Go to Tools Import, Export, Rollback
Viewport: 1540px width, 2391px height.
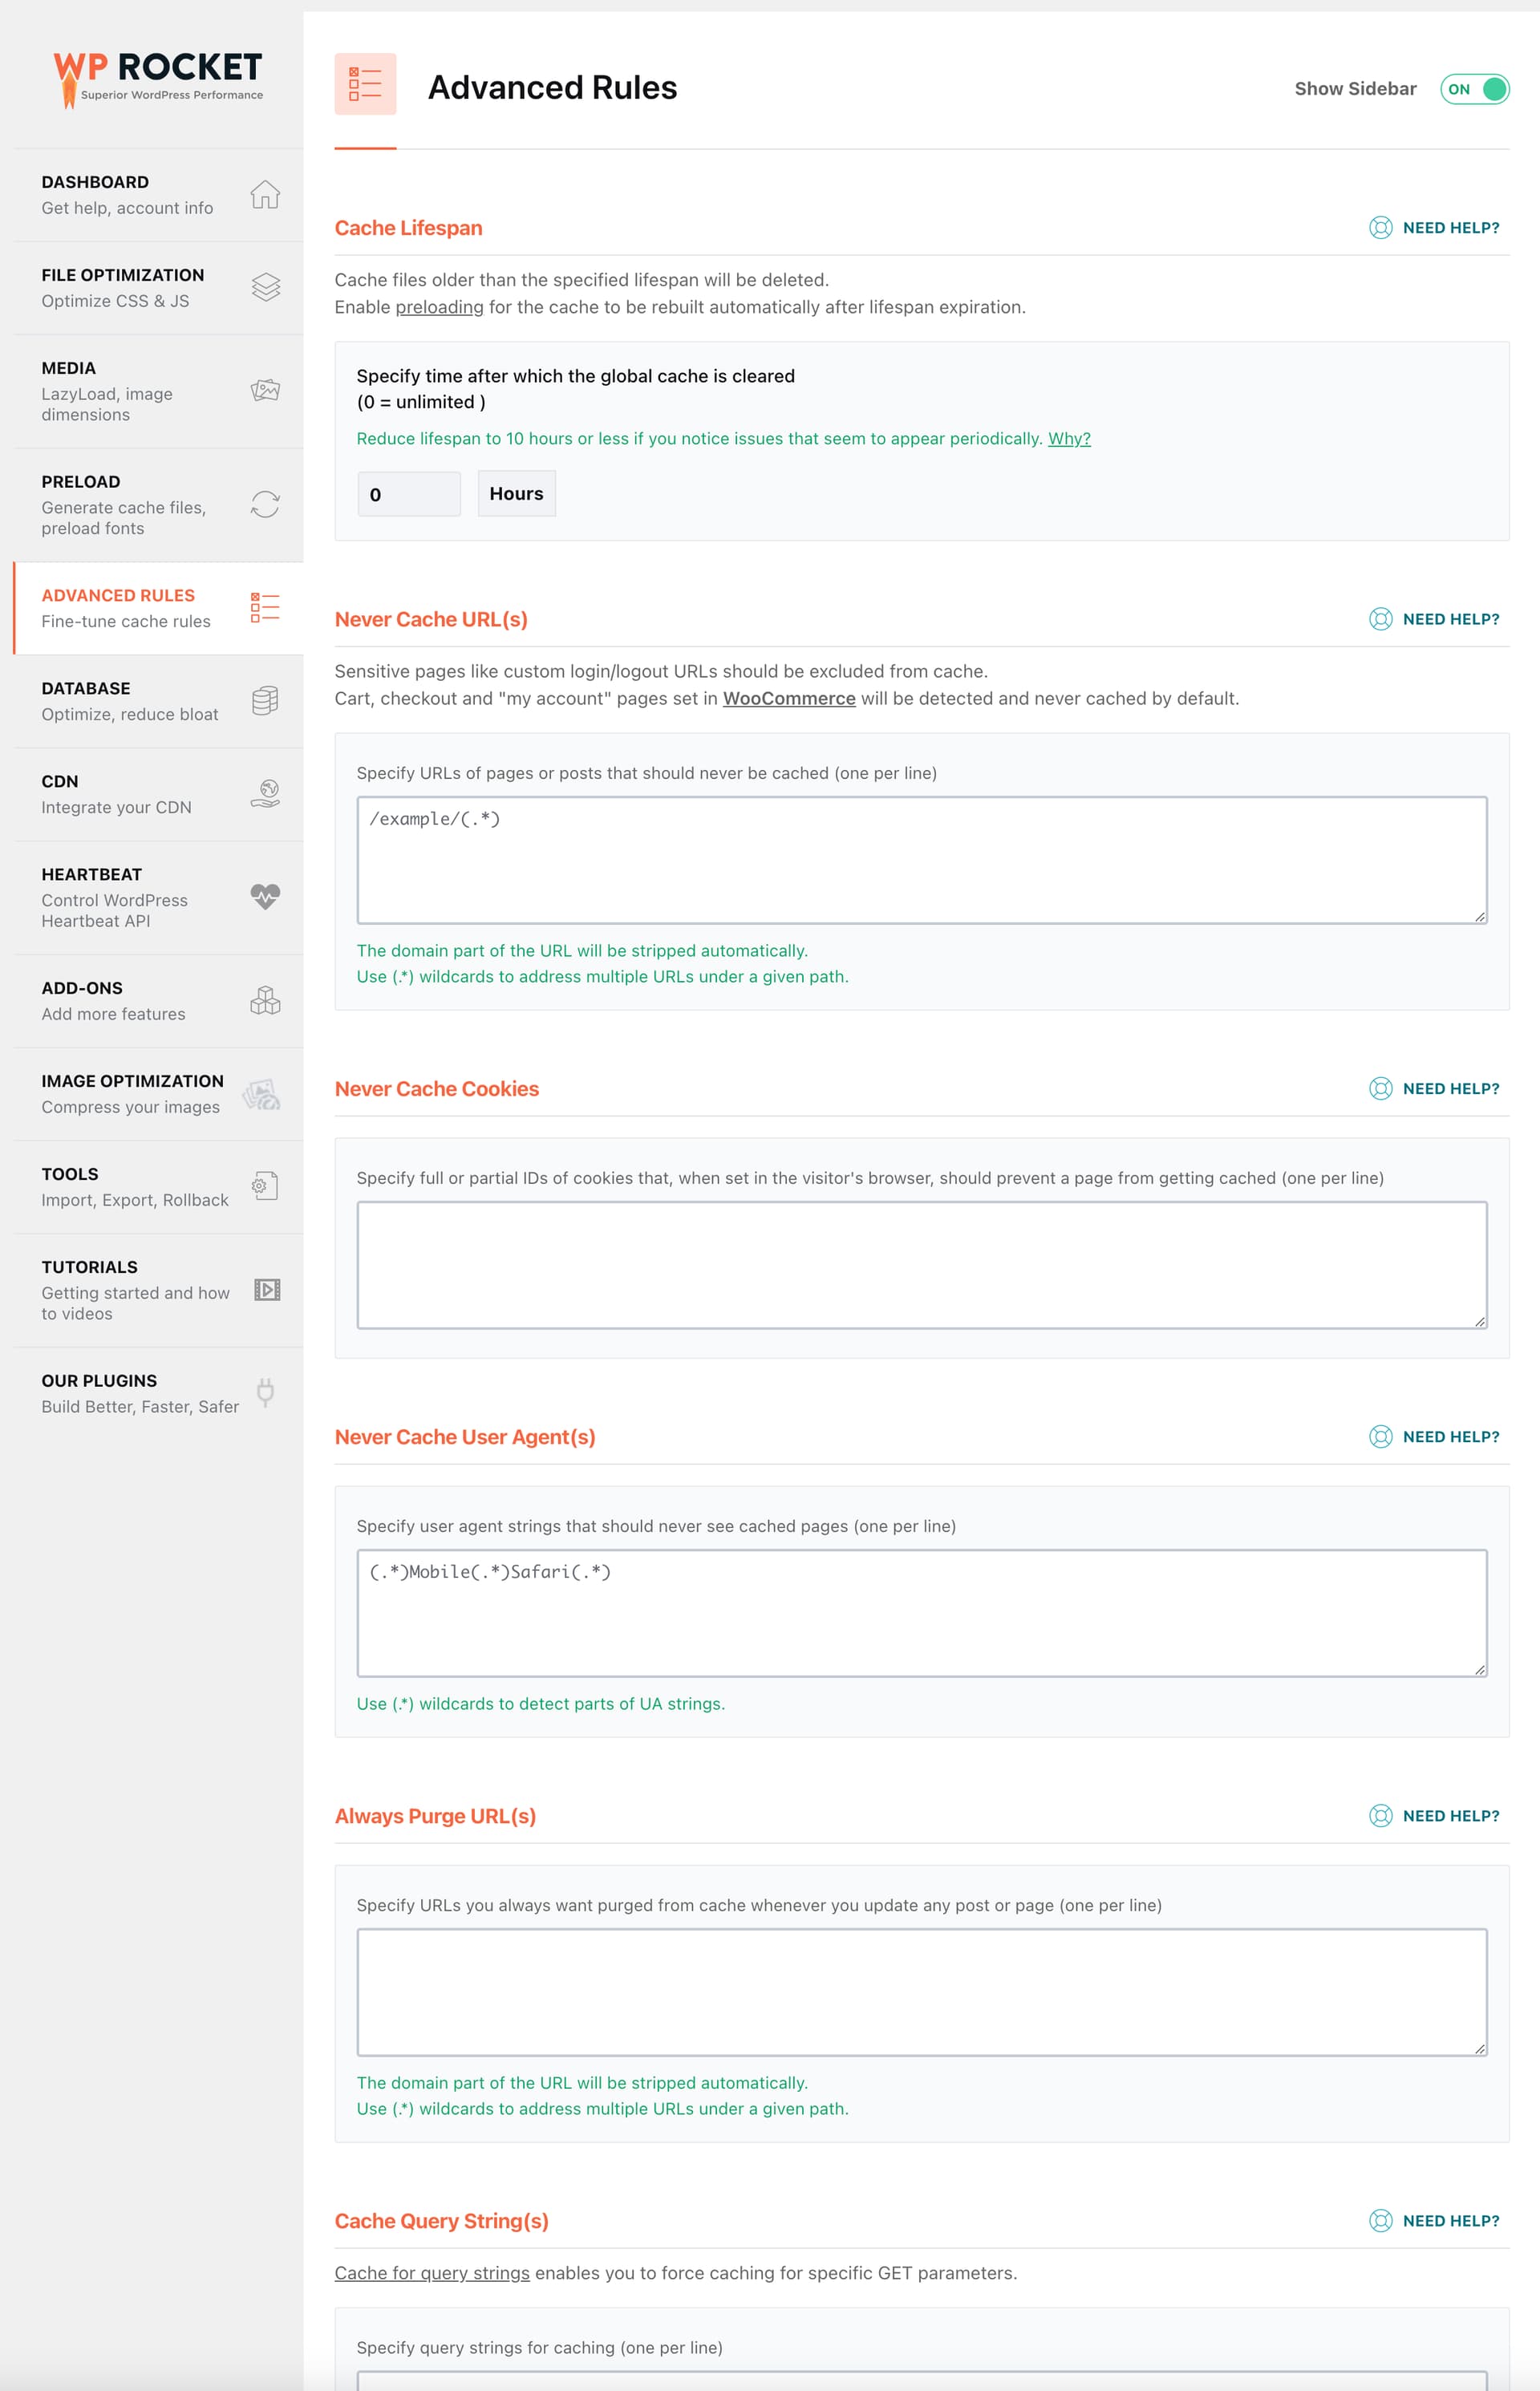(158, 1187)
